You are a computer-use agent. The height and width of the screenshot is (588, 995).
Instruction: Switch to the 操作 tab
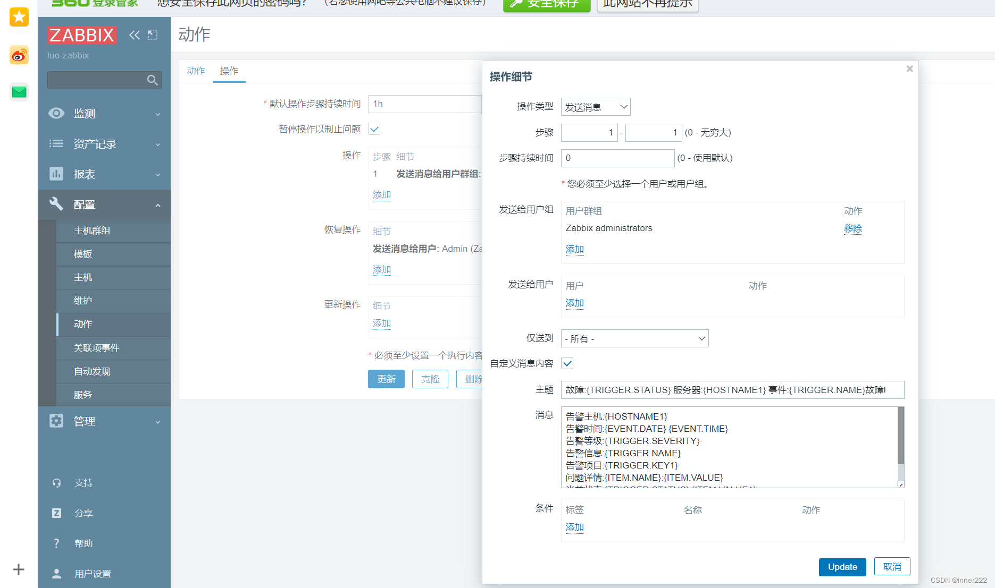(229, 71)
